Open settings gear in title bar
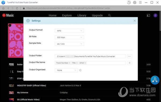 click(x=135, y=2)
